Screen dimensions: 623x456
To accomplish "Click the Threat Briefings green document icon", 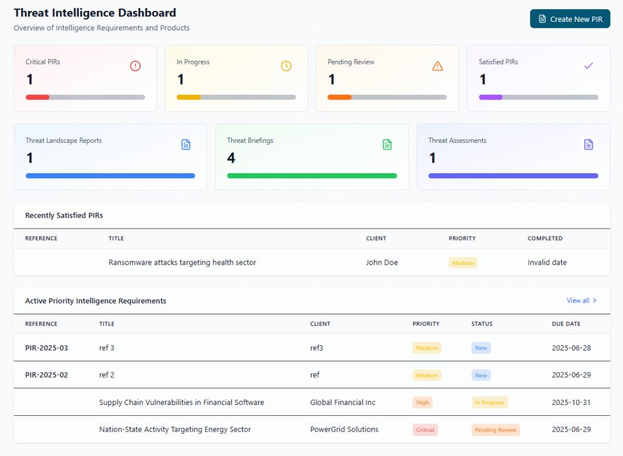I will tap(387, 145).
